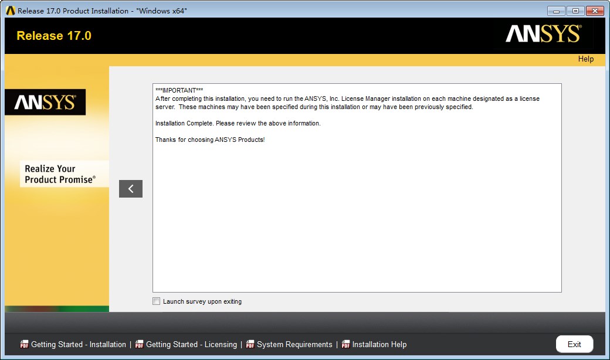Click the ANSYS logo in the left sidebar
Image resolution: width=610 pixels, height=360 pixels.
[45, 103]
